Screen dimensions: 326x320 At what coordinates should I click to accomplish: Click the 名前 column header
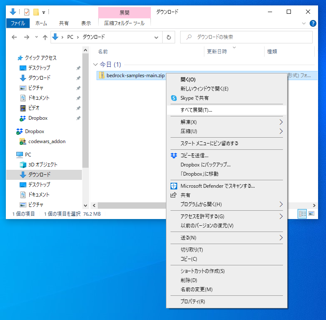tap(103, 52)
